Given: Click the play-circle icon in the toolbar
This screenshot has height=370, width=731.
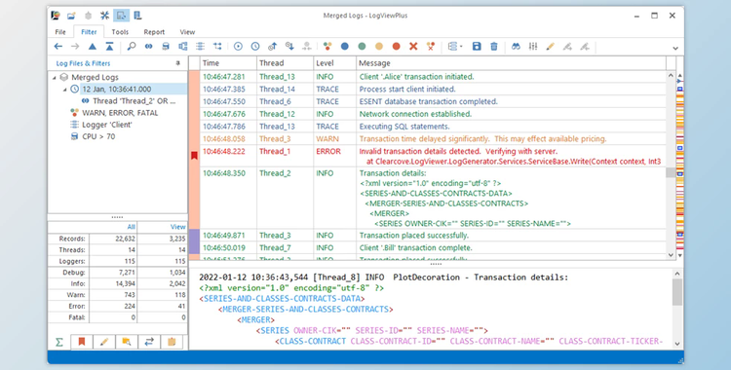Looking at the screenshot, I should point(238,46).
